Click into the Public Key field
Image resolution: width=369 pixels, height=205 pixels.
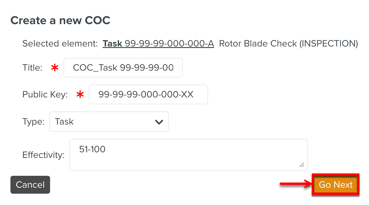[x=148, y=94]
